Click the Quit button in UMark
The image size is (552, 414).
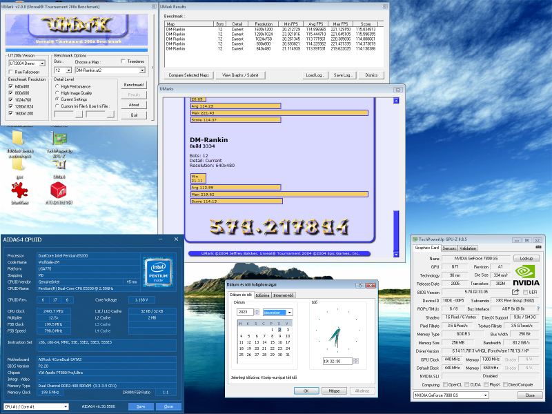point(134,115)
